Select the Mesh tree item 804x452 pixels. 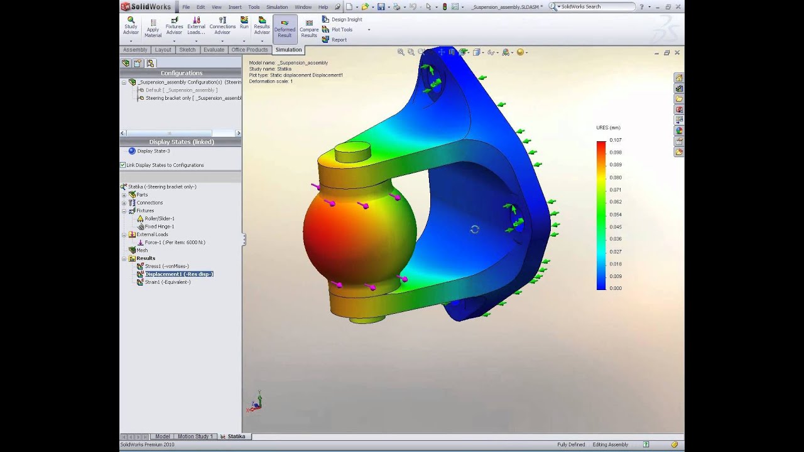tap(138, 250)
